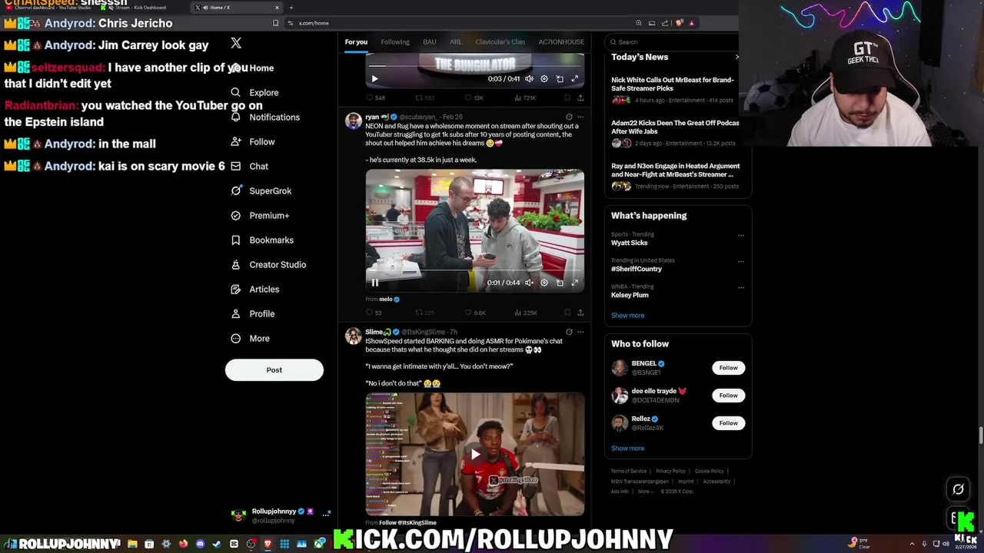Open the BAU timeline tab
The image size is (984, 553).
pyautogui.click(x=430, y=41)
